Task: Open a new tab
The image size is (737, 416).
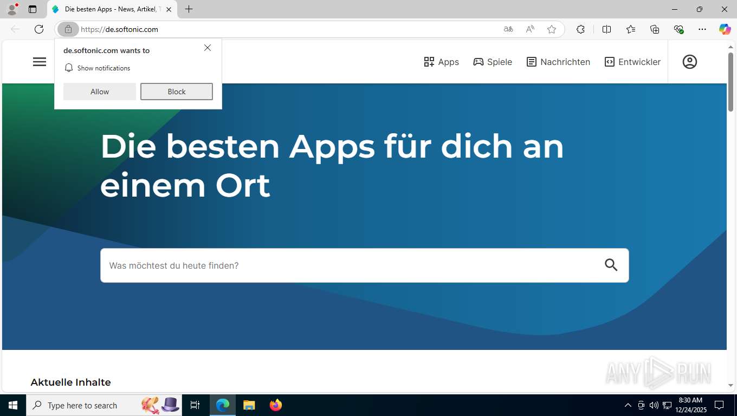Action: [189, 9]
